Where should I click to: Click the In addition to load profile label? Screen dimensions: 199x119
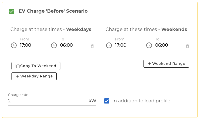pos(141,101)
